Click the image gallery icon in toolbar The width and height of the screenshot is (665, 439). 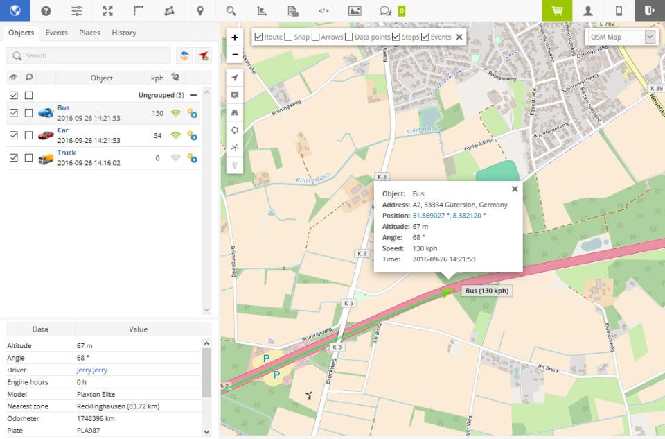pyautogui.click(x=355, y=10)
